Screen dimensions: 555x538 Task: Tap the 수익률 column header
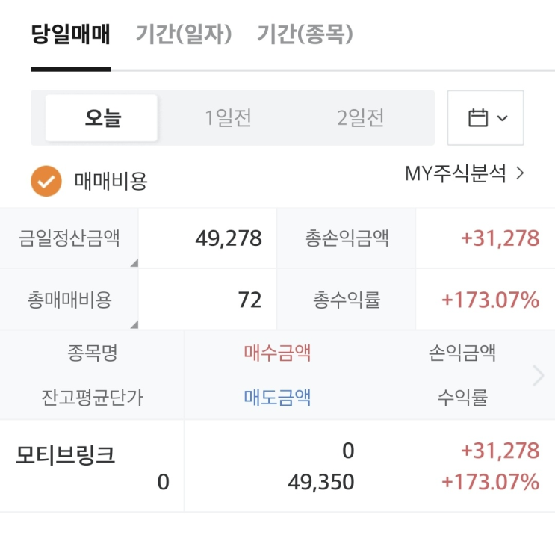[462, 398]
